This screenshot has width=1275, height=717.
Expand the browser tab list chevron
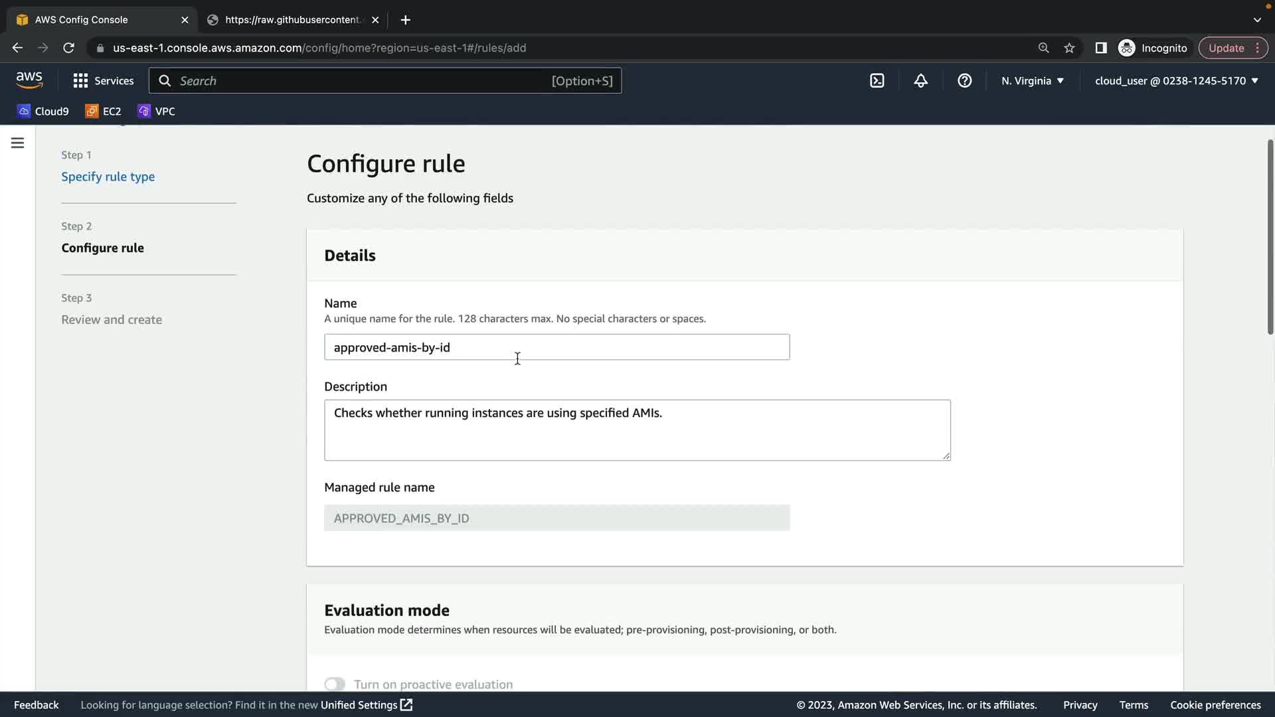pyautogui.click(x=1256, y=20)
